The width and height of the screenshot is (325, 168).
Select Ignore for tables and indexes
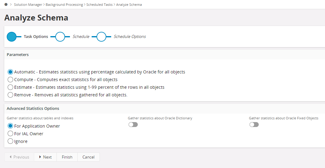click(x=10, y=141)
